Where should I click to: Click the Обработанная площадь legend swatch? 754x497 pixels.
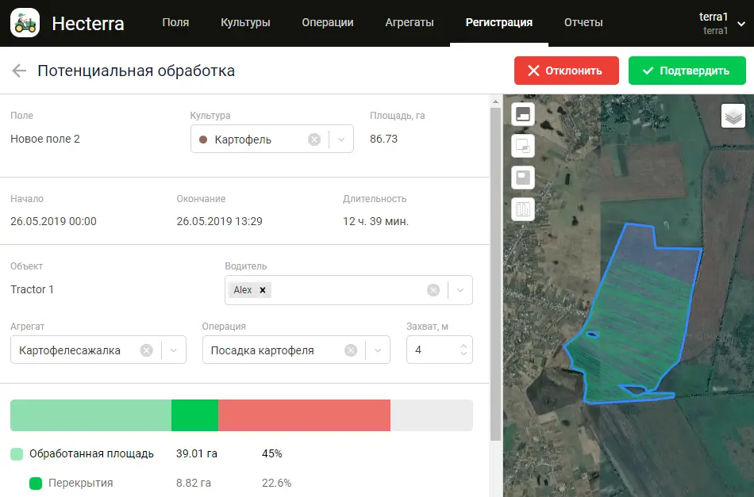click(x=17, y=453)
